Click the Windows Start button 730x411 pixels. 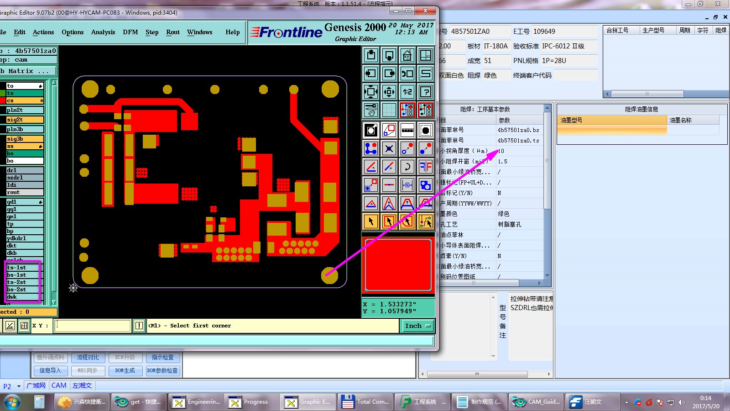coord(12,402)
